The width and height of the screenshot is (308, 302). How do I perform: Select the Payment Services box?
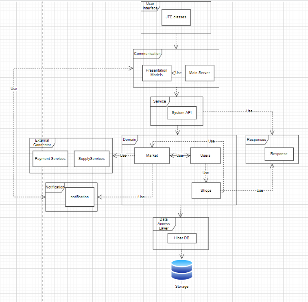(50, 159)
